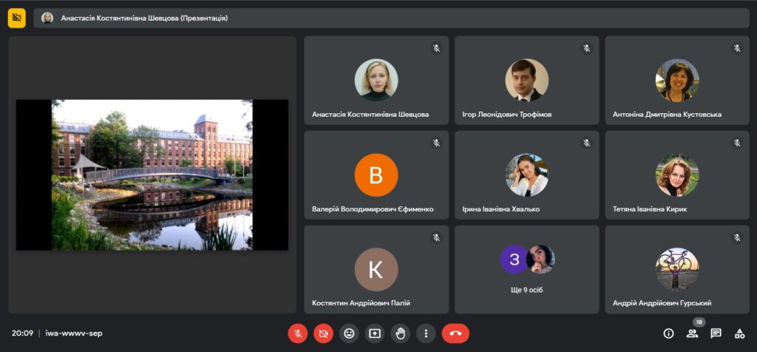Open the emoji reactions panel

[349, 334]
